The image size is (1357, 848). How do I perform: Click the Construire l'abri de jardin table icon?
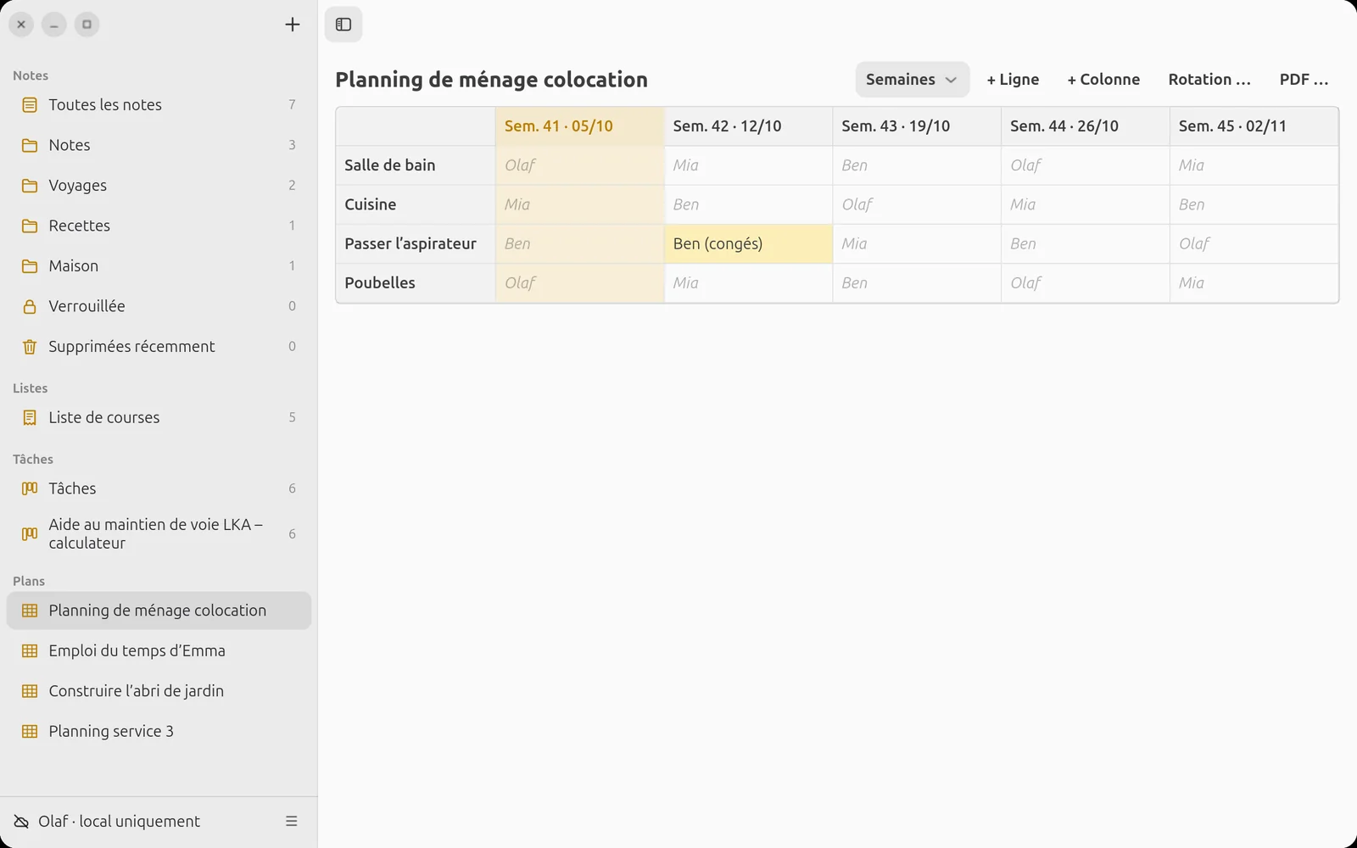(x=30, y=691)
